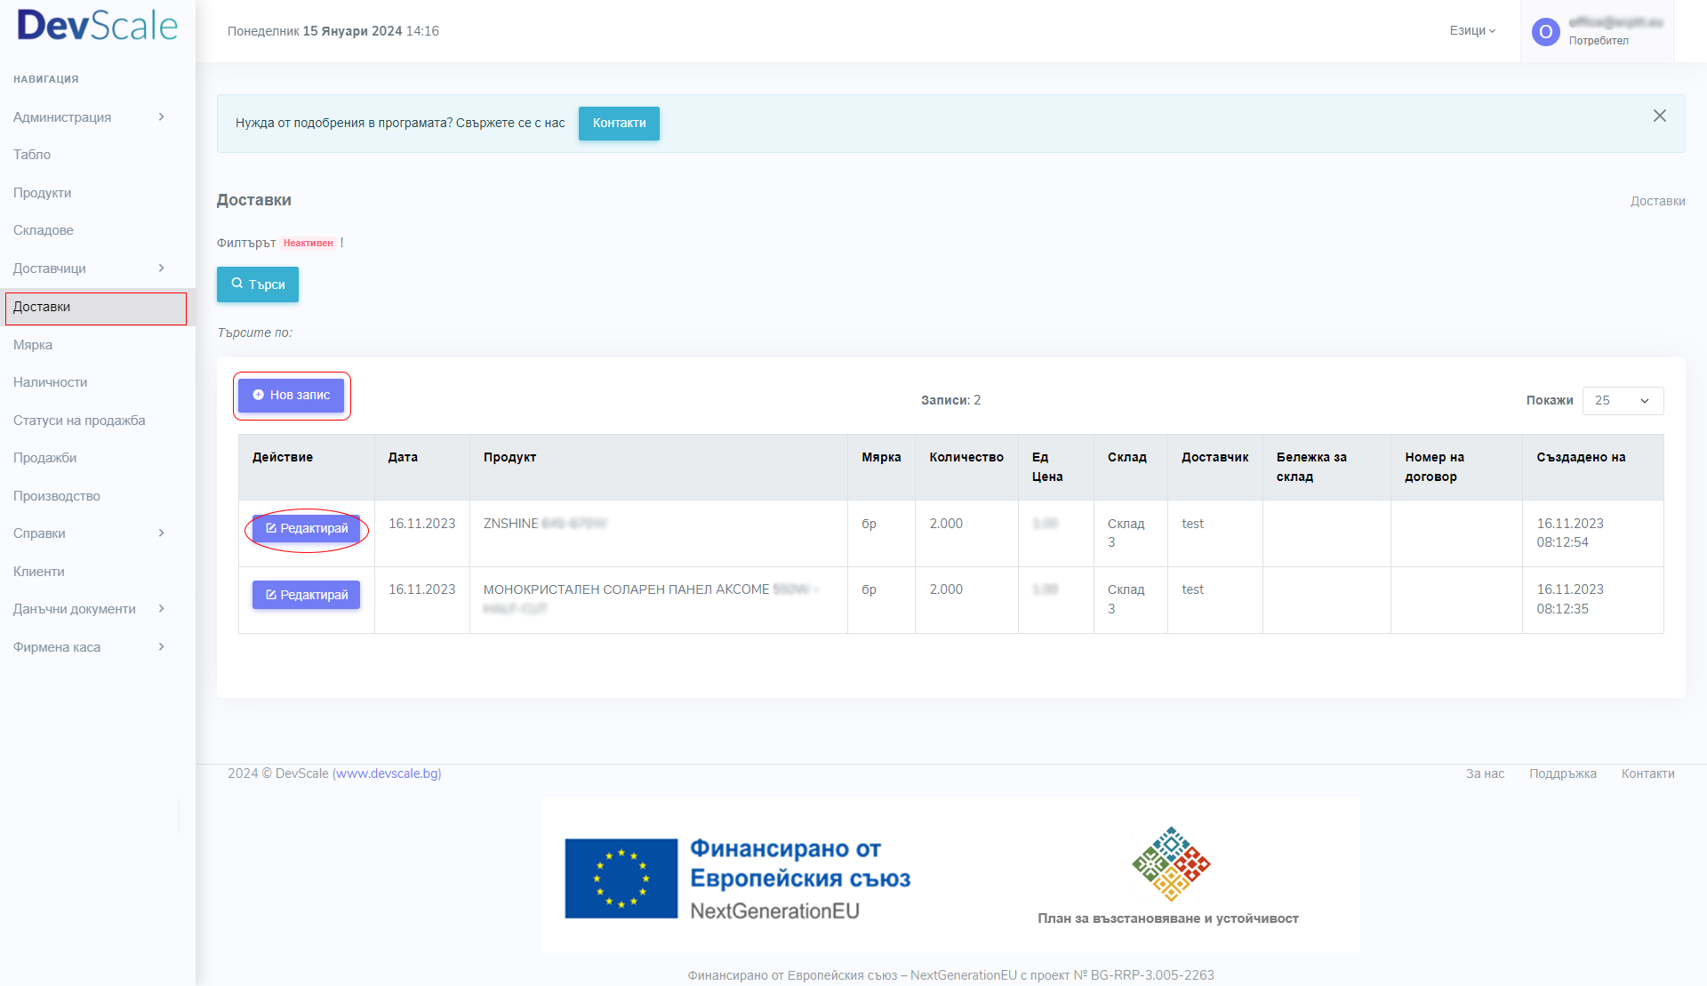Screen dimensions: 1707x986
Task: Expand the Администрация menu chevron
Action: (x=161, y=117)
